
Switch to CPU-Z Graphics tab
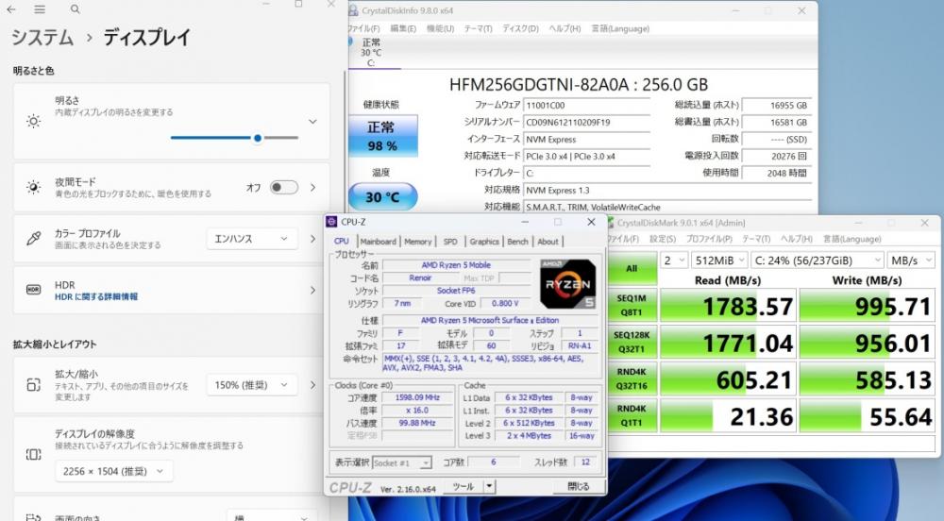click(484, 242)
